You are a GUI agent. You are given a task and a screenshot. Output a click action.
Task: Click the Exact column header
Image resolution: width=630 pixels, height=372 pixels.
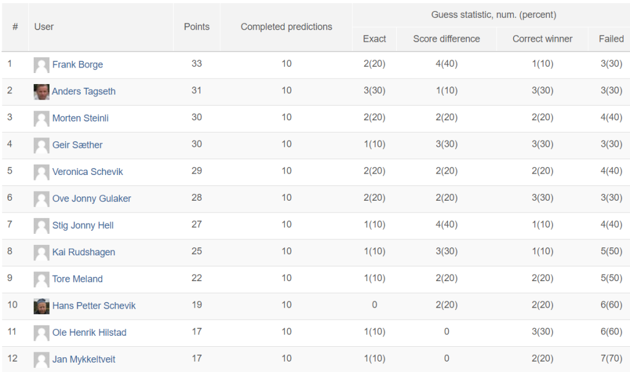coord(374,39)
